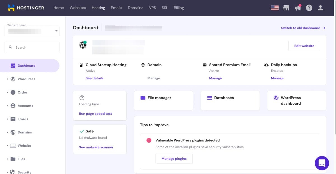Click the help question mark icon
The image size is (336, 174).
point(309,8)
